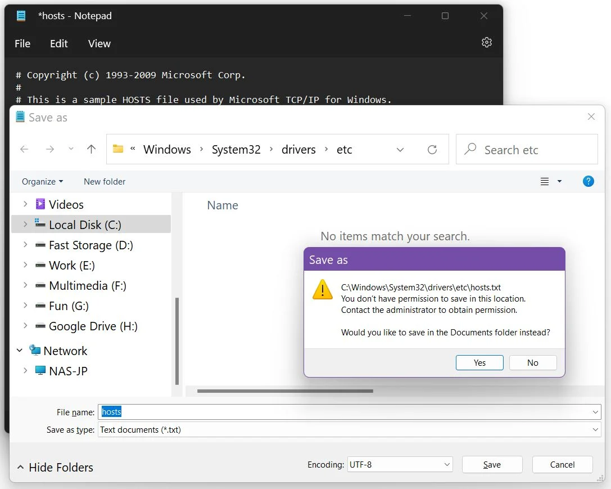Screen dimensions: 611x489
Task: Click the Google Drive (H:) drive icon
Action: click(x=40, y=326)
